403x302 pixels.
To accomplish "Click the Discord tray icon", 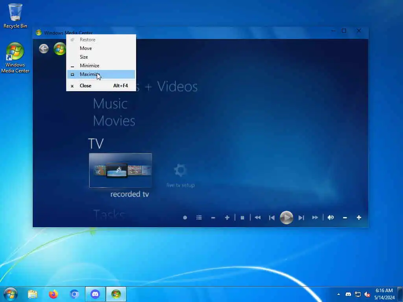I will click(348, 295).
